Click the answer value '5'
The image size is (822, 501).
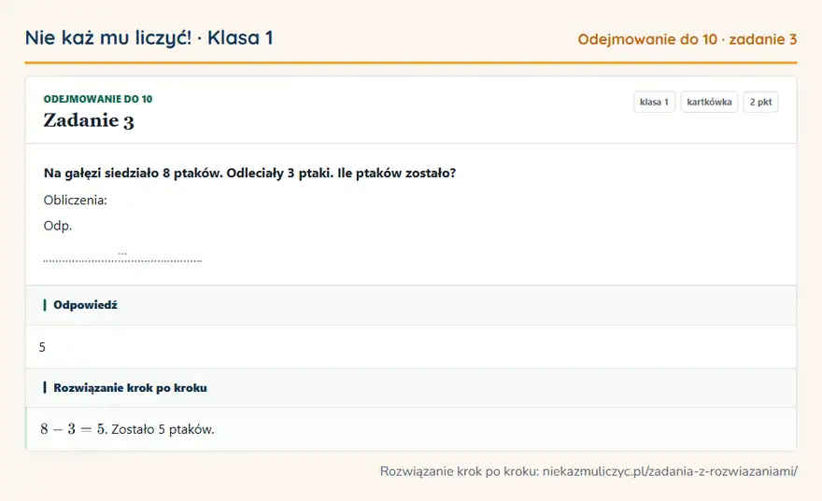tap(42, 347)
